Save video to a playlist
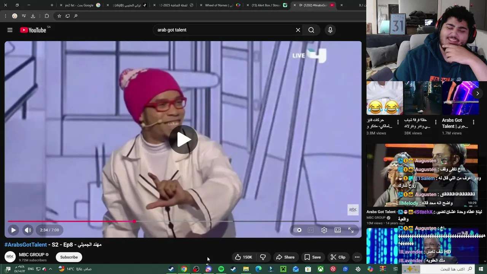Viewport: 487px width, 274px height. [x=312, y=257]
